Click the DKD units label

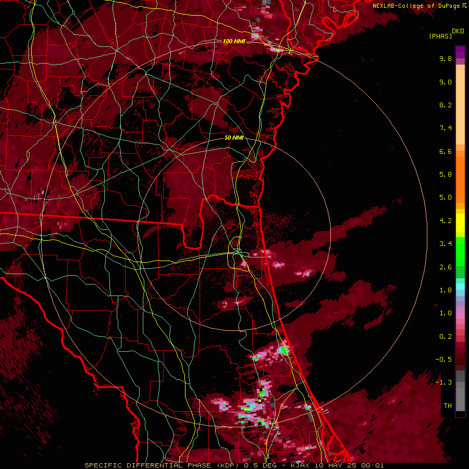[458, 31]
